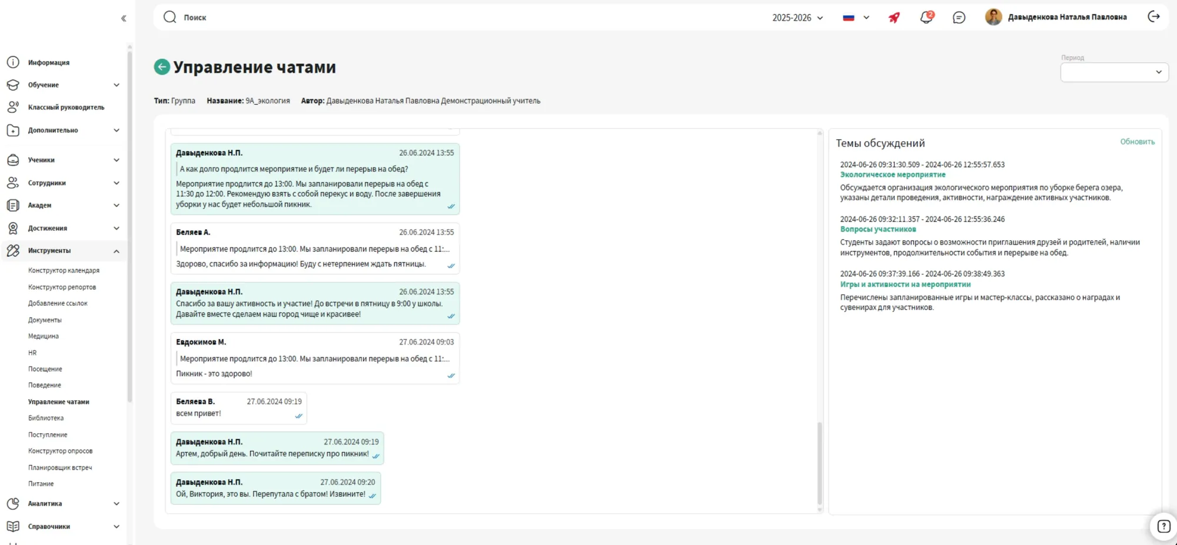Expand the Достижения menu chevron
The image size is (1177, 545).
tap(117, 228)
